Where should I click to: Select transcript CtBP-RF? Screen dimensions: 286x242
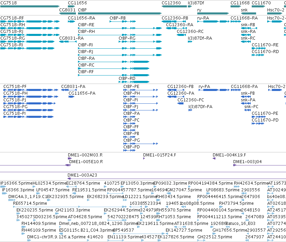pyautogui.click(x=114, y=75)
